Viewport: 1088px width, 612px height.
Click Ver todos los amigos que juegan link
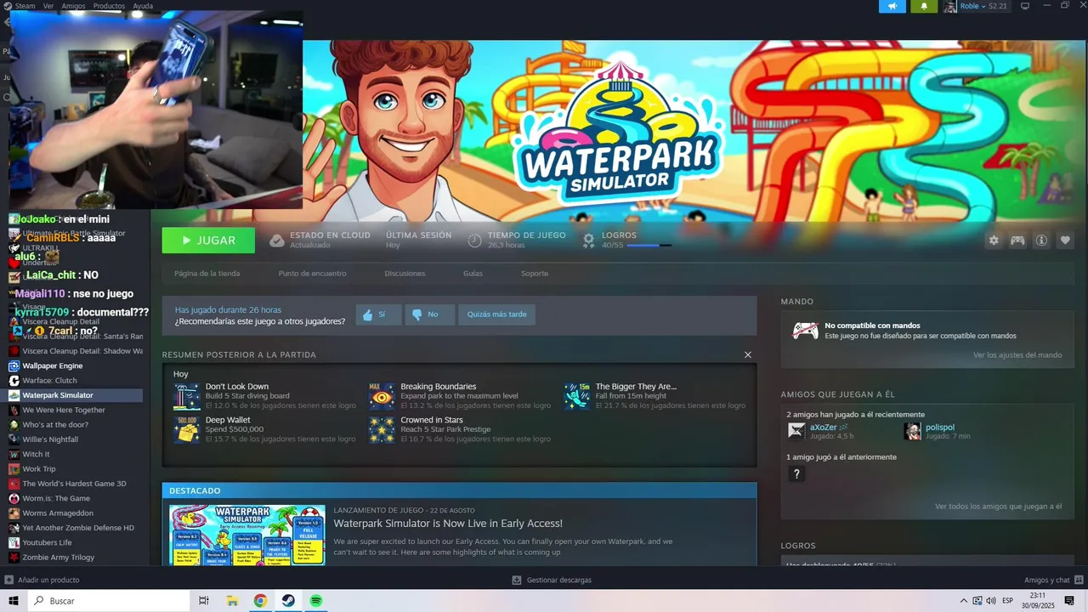[x=998, y=507]
